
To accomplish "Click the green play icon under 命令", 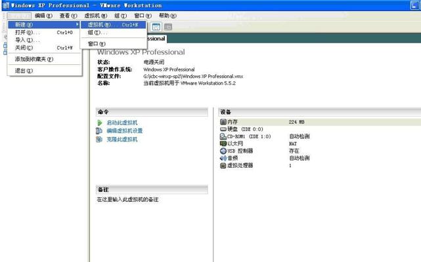I will pos(100,122).
